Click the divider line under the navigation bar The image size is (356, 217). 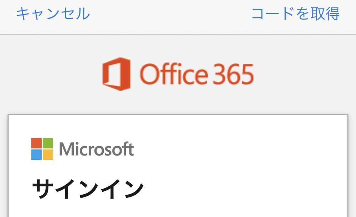pos(178,35)
